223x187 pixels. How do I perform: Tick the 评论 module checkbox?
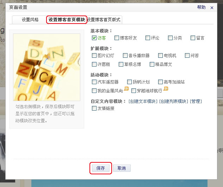coord(148,38)
